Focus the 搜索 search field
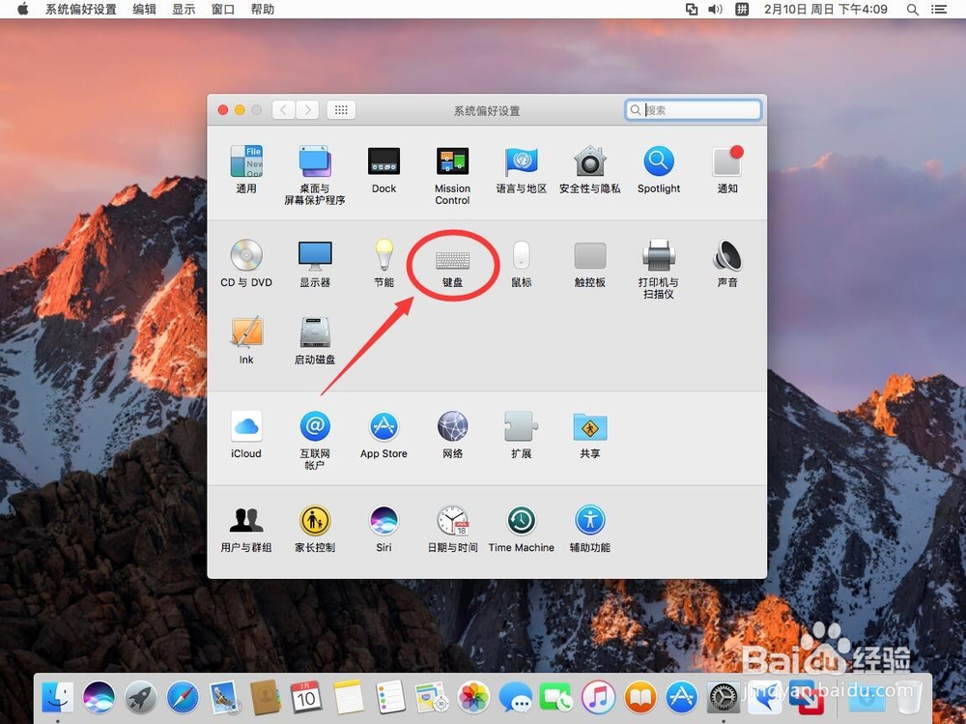Viewport: 966px width, 724px height. pyautogui.click(x=693, y=110)
